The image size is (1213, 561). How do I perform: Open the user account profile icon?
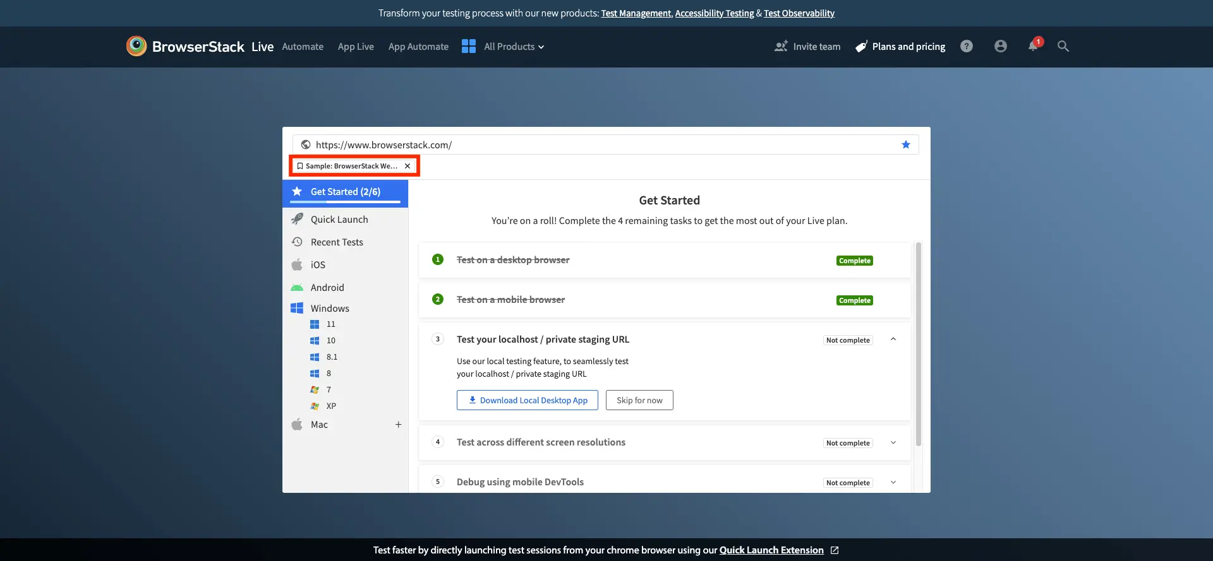click(1000, 46)
